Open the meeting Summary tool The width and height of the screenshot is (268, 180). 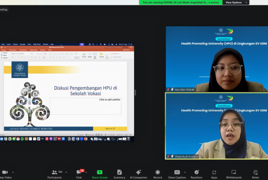(119, 174)
